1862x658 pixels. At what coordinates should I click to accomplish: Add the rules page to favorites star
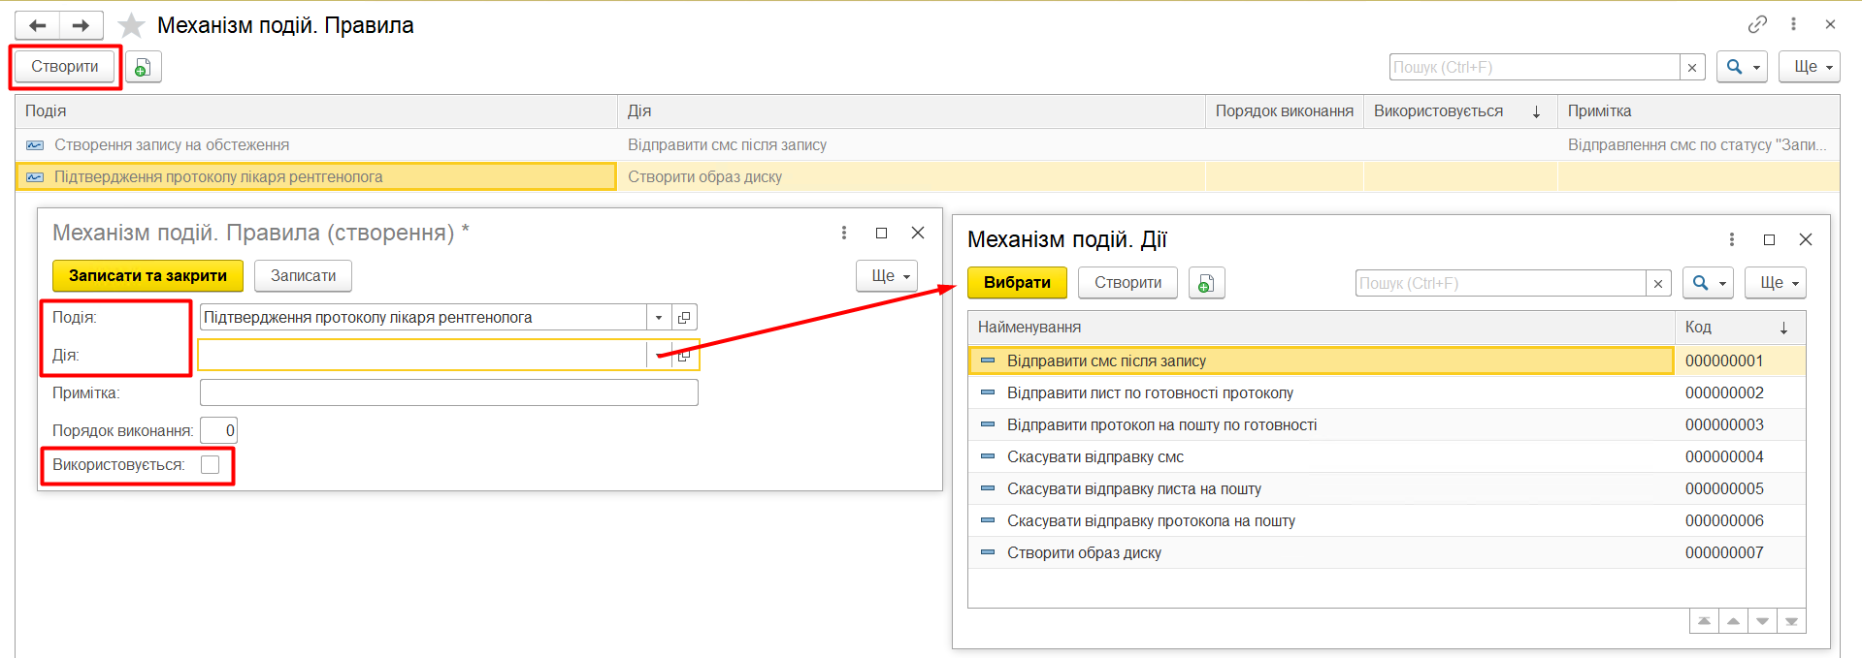pos(131,25)
